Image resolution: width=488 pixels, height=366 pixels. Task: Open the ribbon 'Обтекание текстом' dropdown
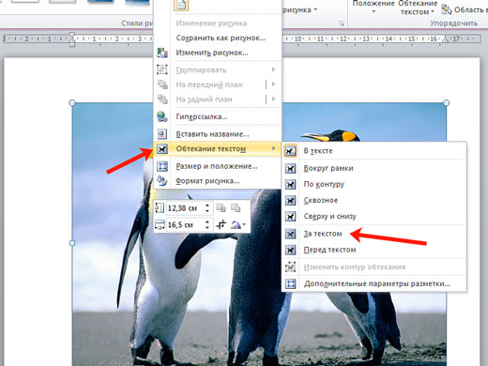point(418,8)
